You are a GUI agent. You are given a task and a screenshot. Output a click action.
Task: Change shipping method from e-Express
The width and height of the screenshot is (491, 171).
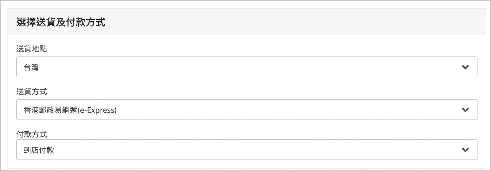[x=247, y=109]
